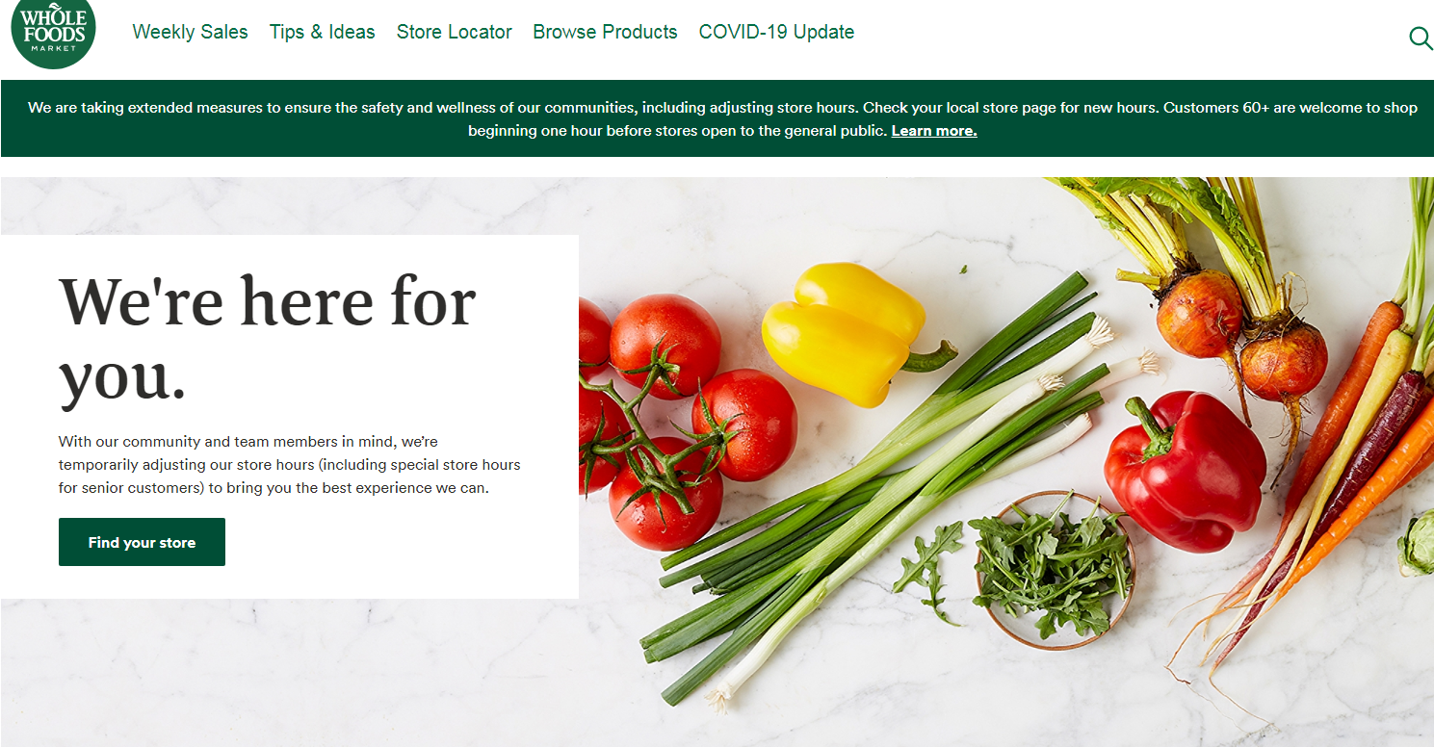The height and width of the screenshot is (747, 1434).
Task: Click the red bell pepper in the hero image
Action: [1185, 470]
